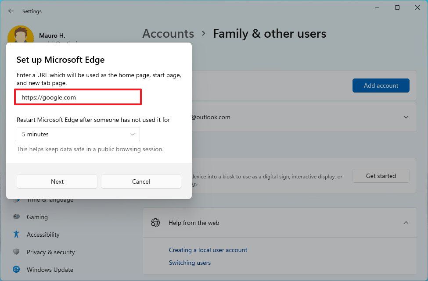Image resolution: width=428 pixels, height=281 pixels.
Task: Select Accounts in the breadcrumb header
Action: (x=168, y=33)
